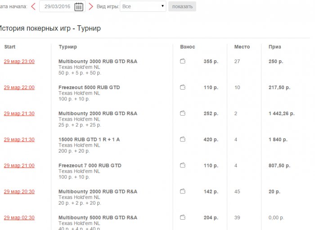Screen dimensions: 315x230
Task: Open the 29 мар 20:30 tournament link
Action: (x=19, y=191)
